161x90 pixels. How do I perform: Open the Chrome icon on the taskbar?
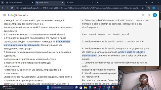point(108,87)
